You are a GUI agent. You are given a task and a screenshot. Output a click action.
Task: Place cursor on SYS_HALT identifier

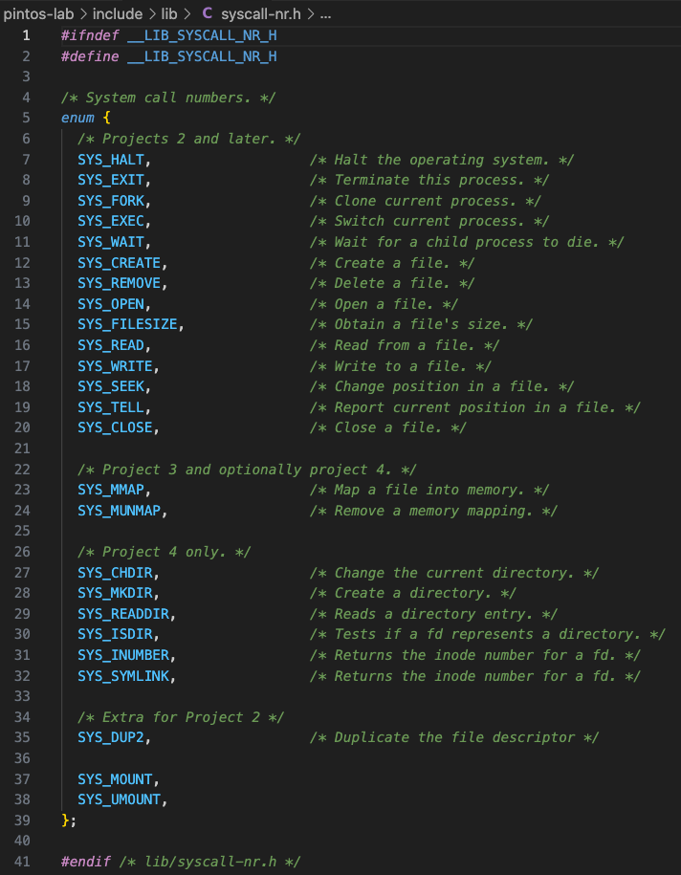click(x=111, y=160)
